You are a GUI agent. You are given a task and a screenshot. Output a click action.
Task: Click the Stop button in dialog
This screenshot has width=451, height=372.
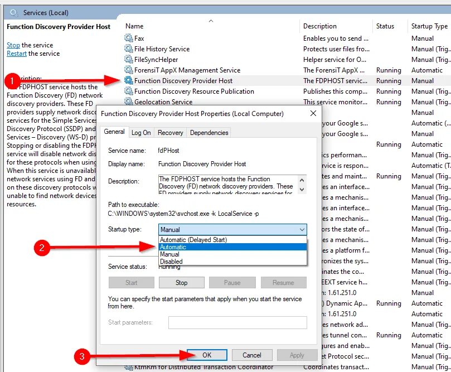pos(182,283)
